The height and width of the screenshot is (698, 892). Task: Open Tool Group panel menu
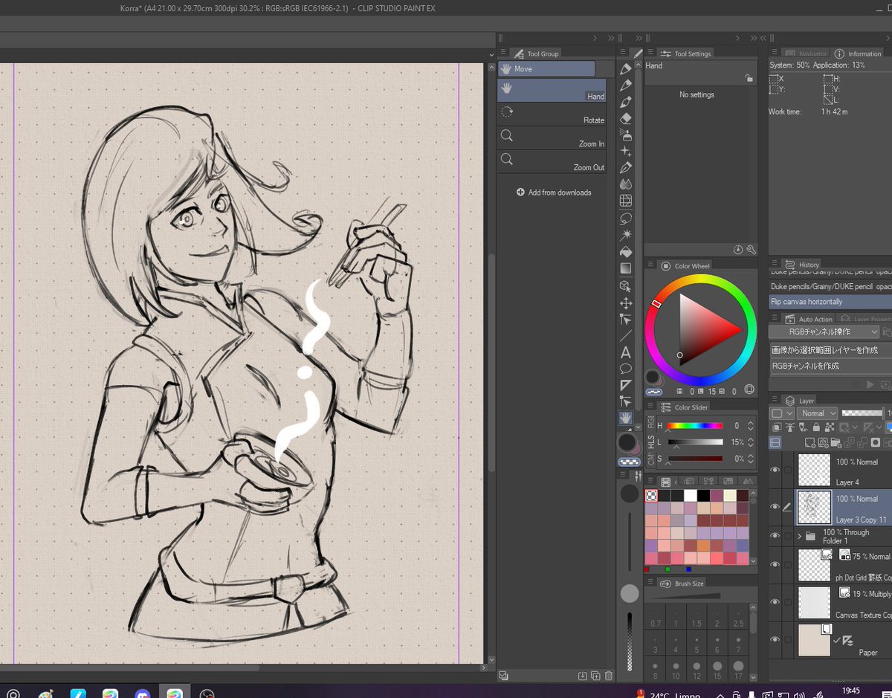pos(503,53)
